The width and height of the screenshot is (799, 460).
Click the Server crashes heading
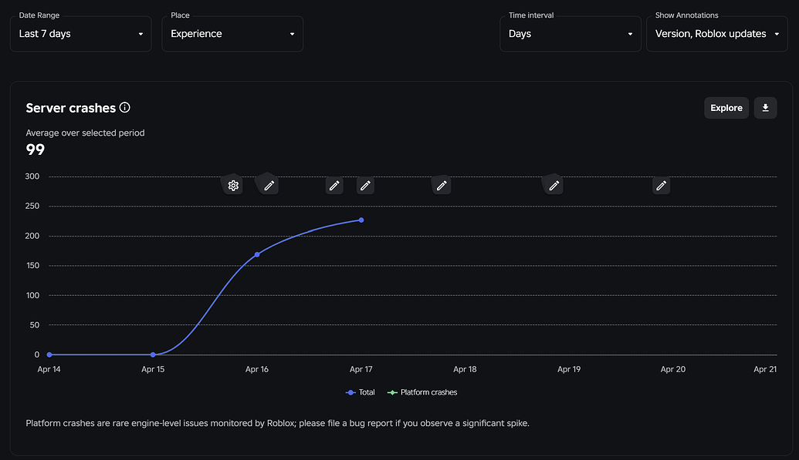(x=71, y=108)
